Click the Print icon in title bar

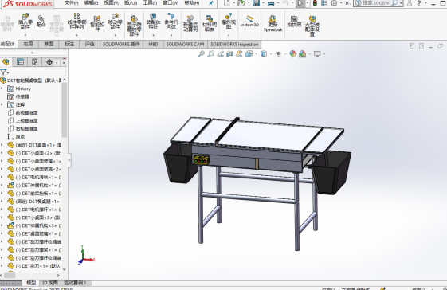pyautogui.click(x=271, y=3)
